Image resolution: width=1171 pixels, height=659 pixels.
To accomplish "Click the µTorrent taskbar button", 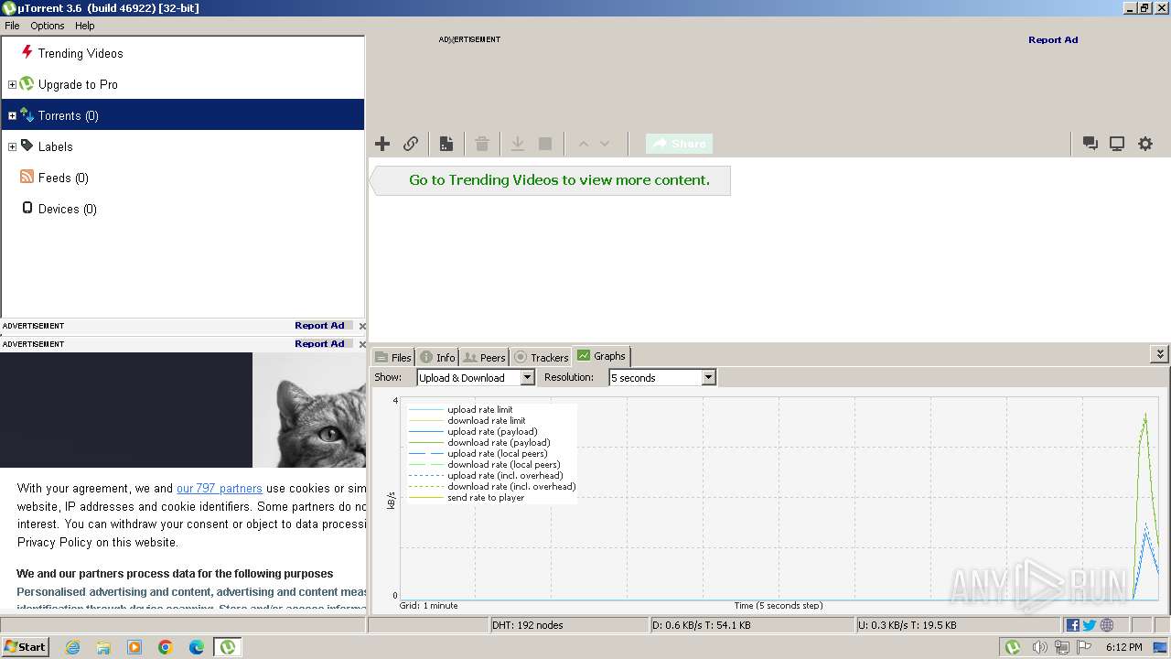I will (227, 647).
